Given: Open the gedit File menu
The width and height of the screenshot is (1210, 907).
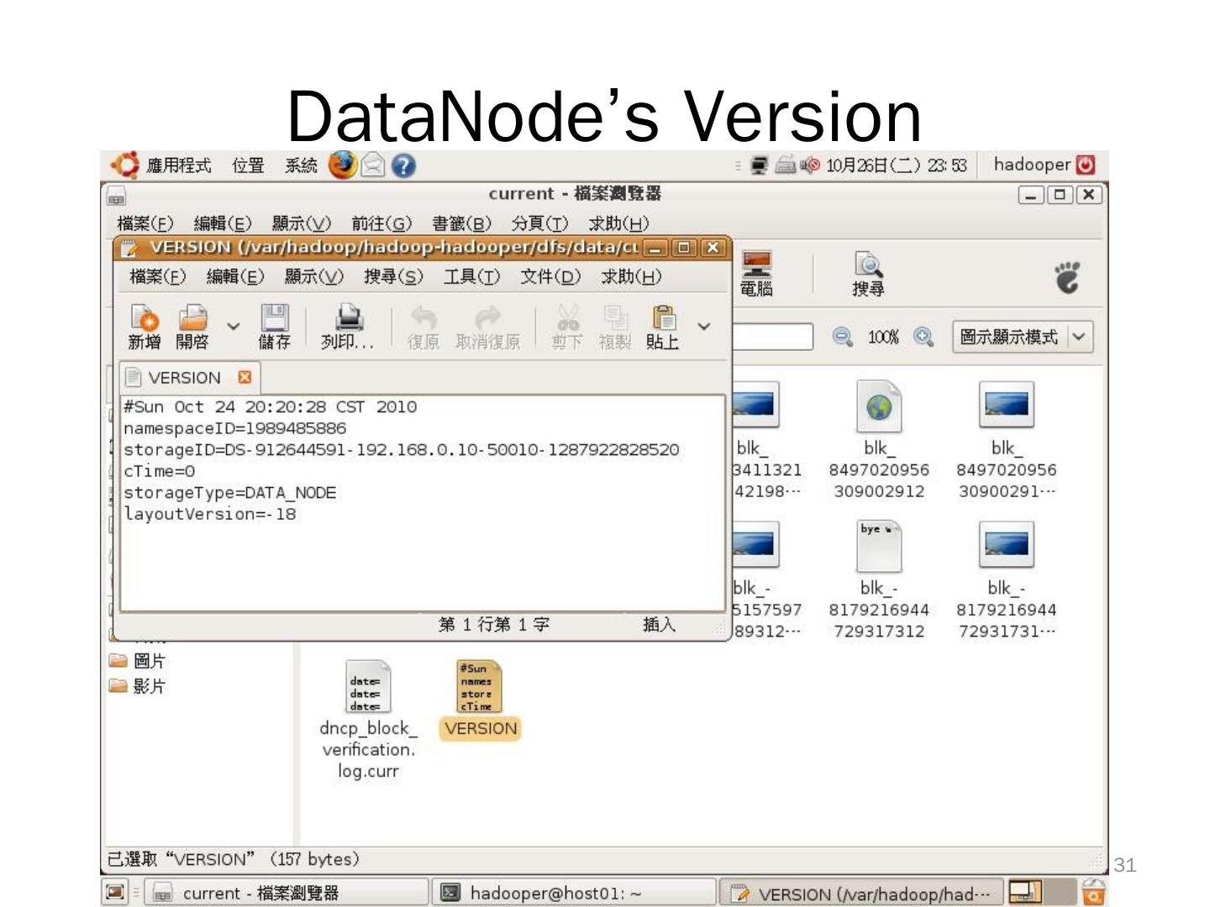Looking at the screenshot, I should coord(158,276).
